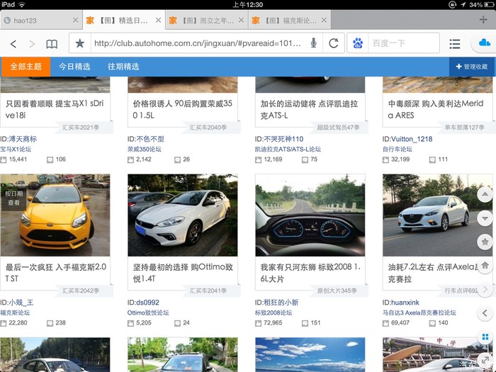Activate voice input microphone in the address bar

(313, 44)
